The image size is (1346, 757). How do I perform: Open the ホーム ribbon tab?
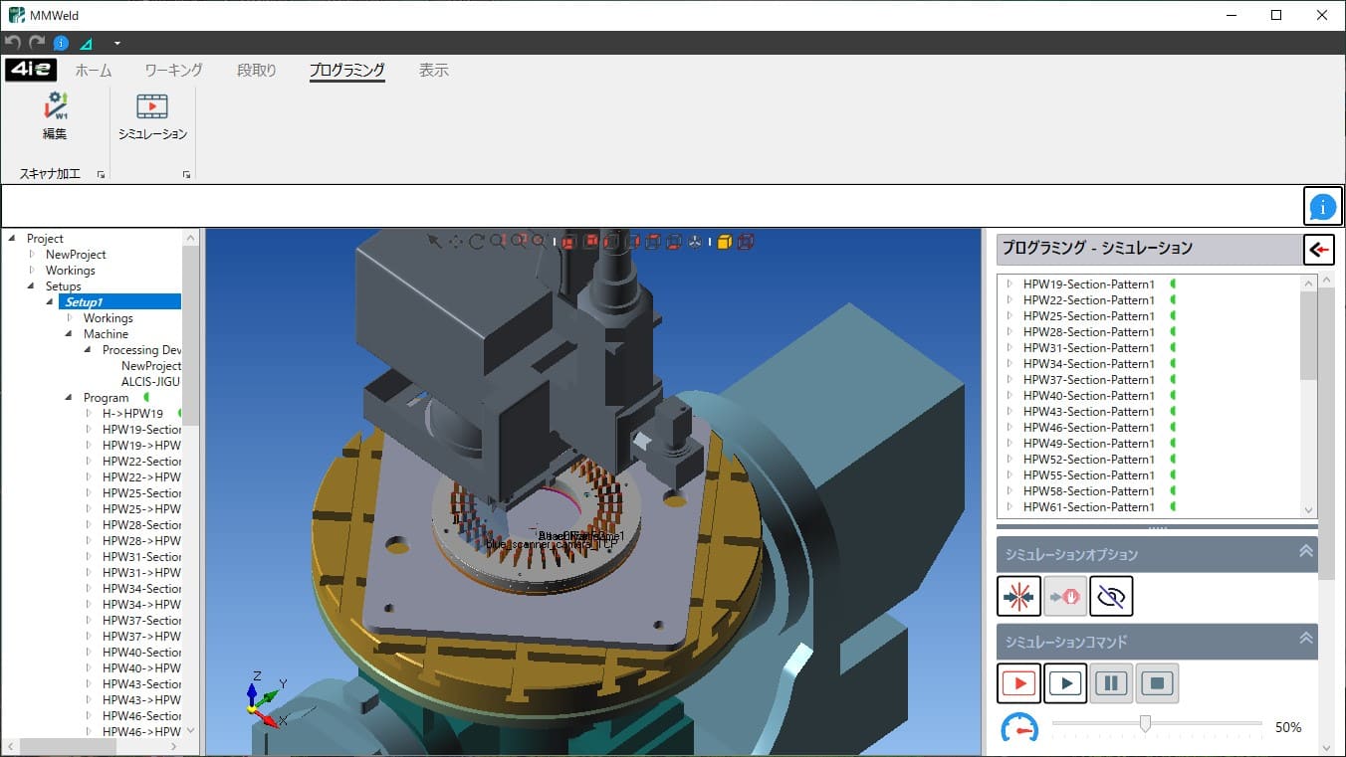coord(94,71)
